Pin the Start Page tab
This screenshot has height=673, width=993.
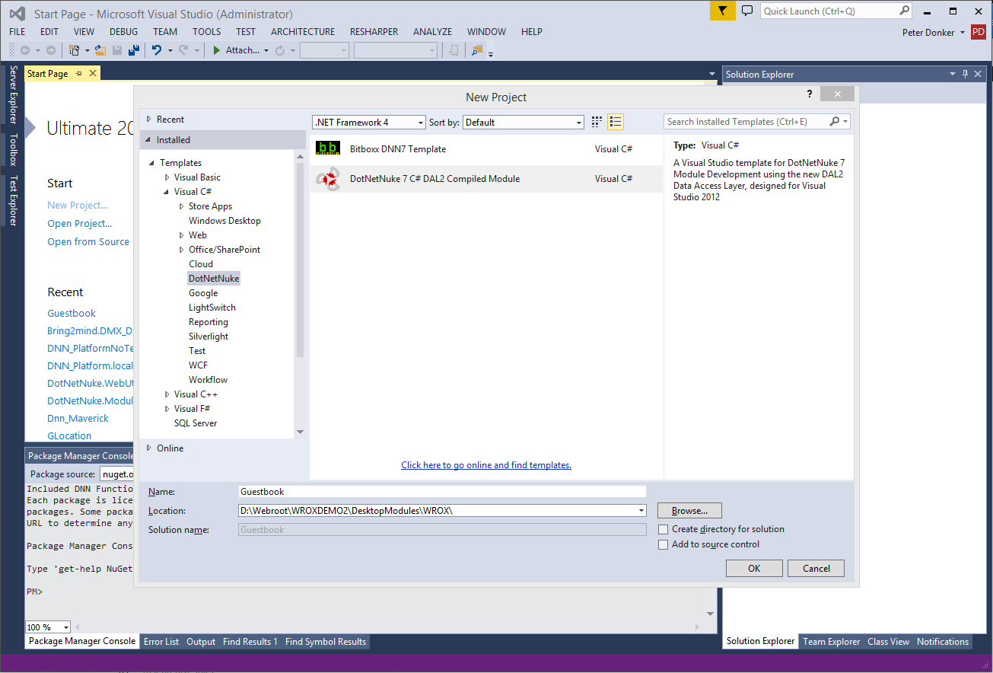click(x=79, y=74)
